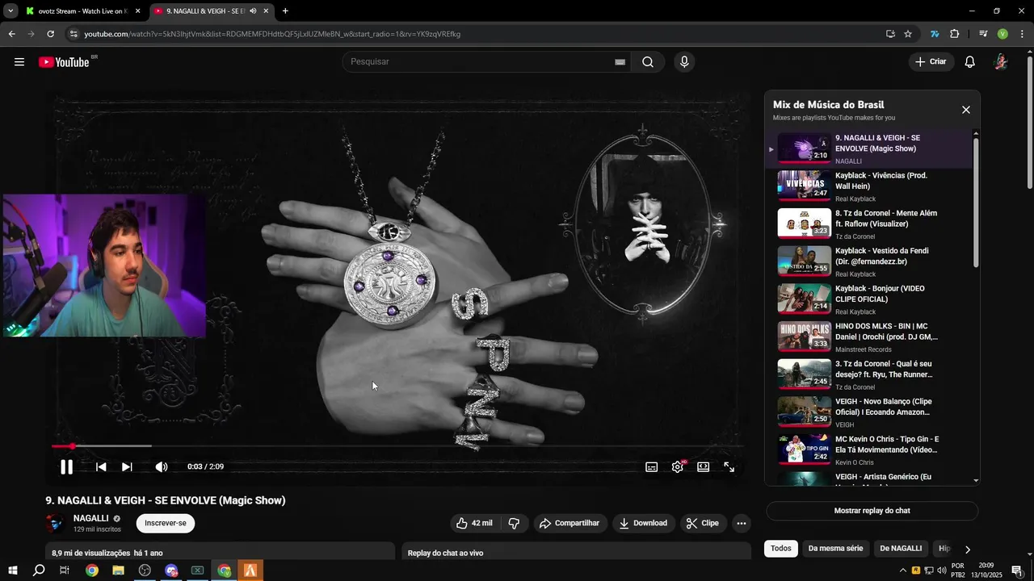The height and width of the screenshot is (581, 1034).
Task: Click the Clipe button
Action: click(x=703, y=523)
